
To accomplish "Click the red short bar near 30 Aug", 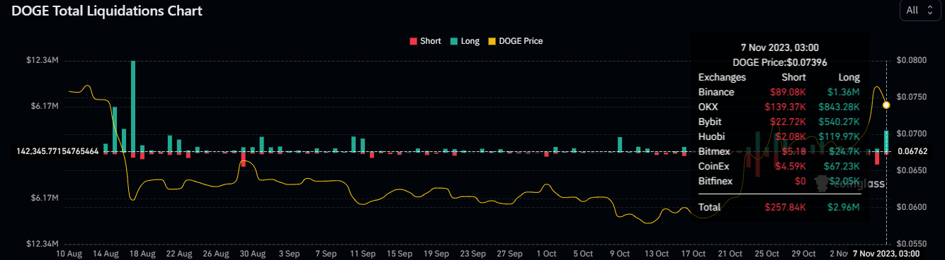I will click(x=243, y=160).
